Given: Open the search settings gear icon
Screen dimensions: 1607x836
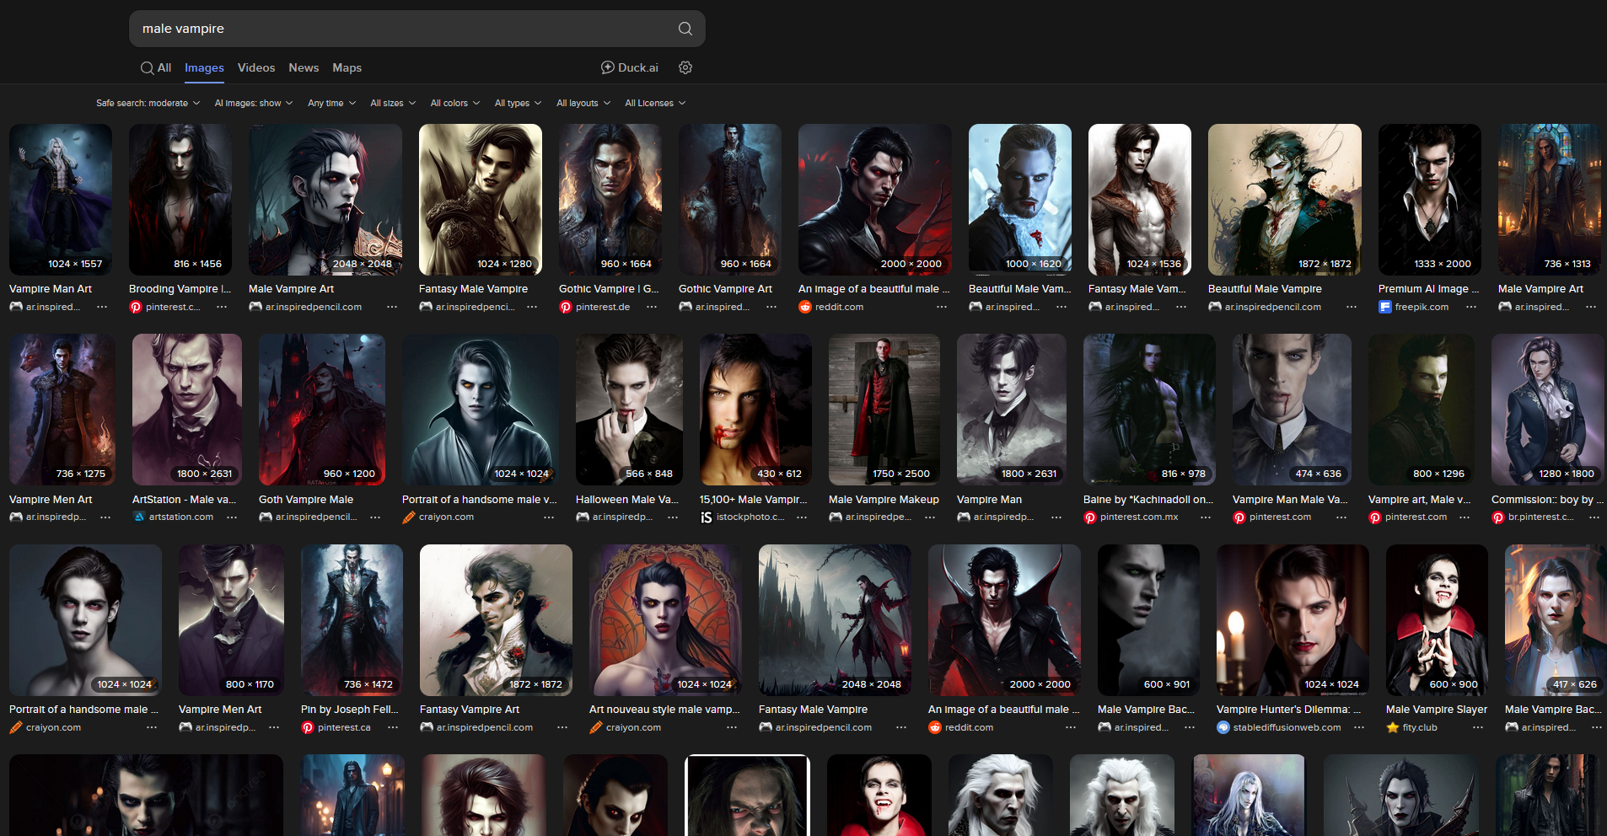Looking at the screenshot, I should (x=685, y=67).
